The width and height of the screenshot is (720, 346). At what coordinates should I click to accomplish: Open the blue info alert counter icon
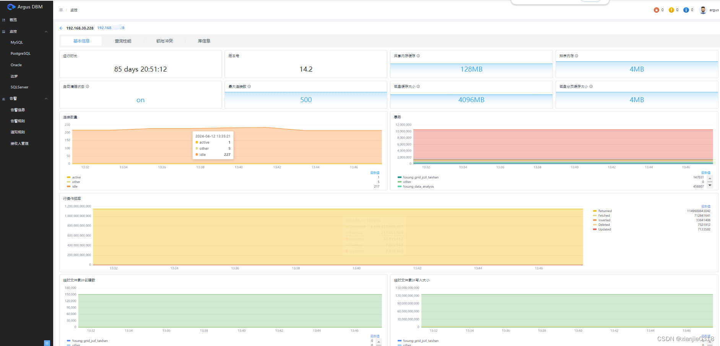point(686,10)
